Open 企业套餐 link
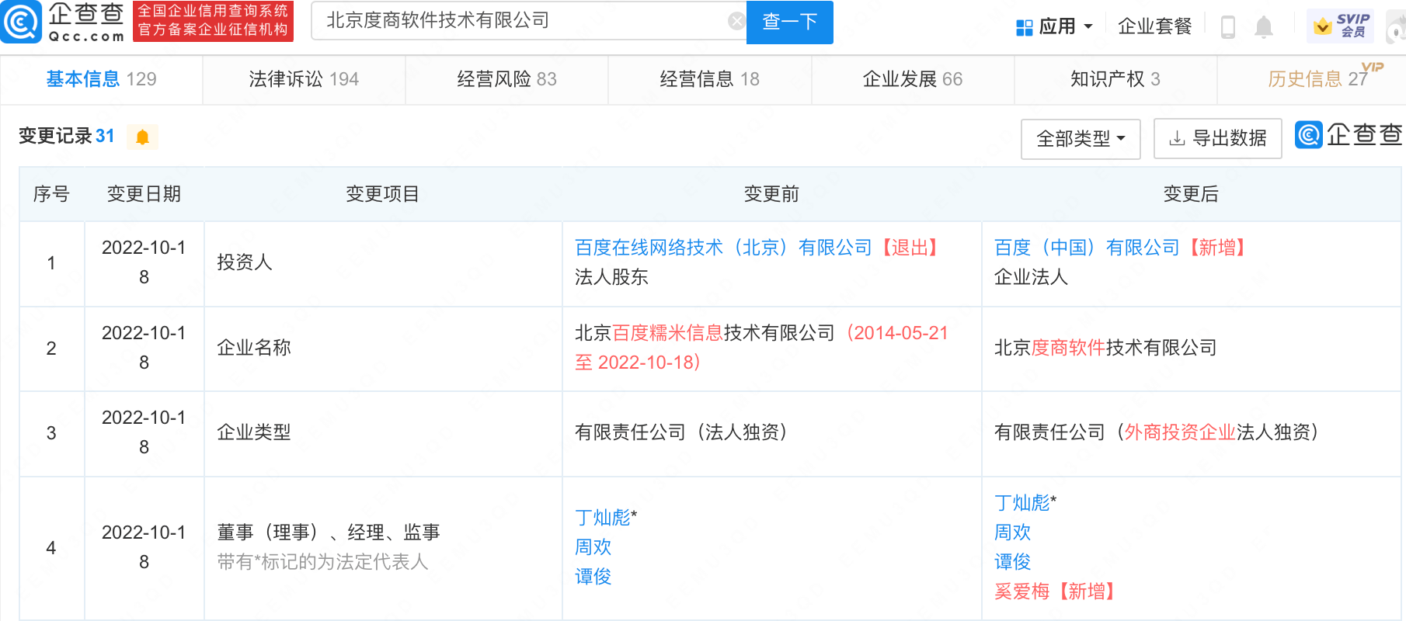Screen dimensions: 1406x621 1154,26
